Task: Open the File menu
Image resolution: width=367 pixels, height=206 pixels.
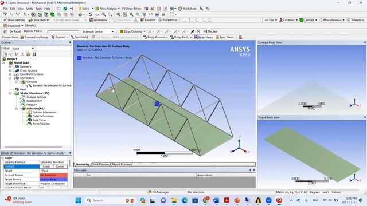Action: 5,9
